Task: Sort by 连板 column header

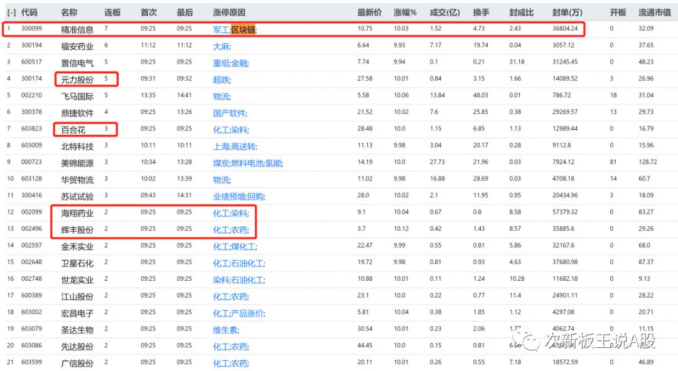Action: coord(112,13)
